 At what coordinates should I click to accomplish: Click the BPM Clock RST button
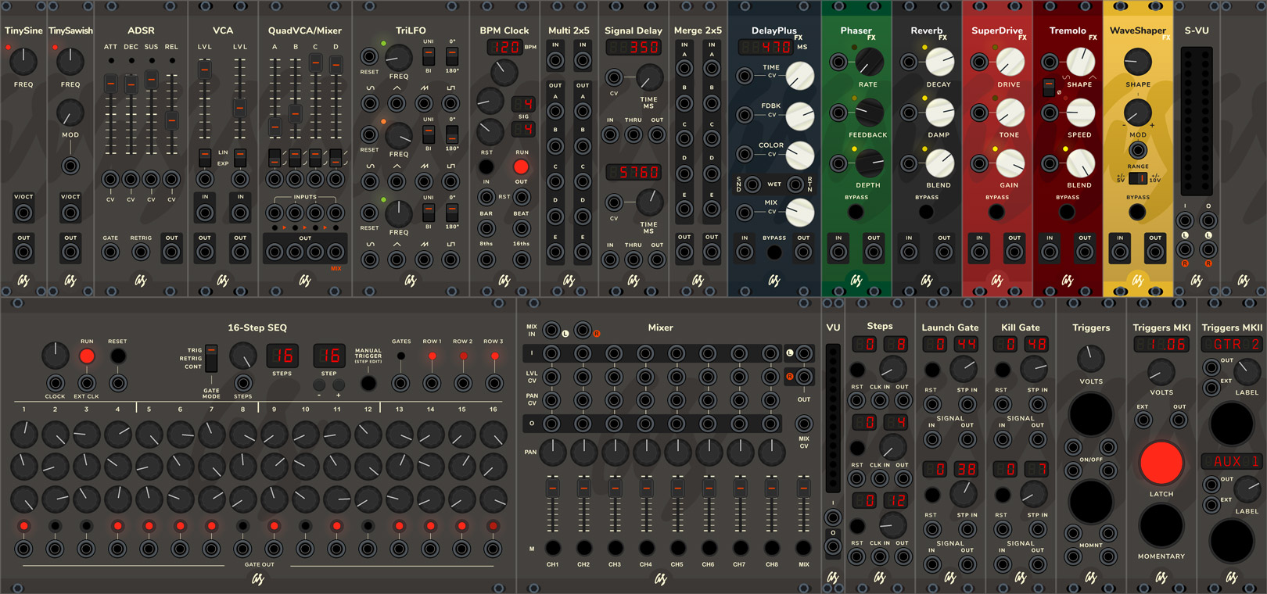click(486, 166)
